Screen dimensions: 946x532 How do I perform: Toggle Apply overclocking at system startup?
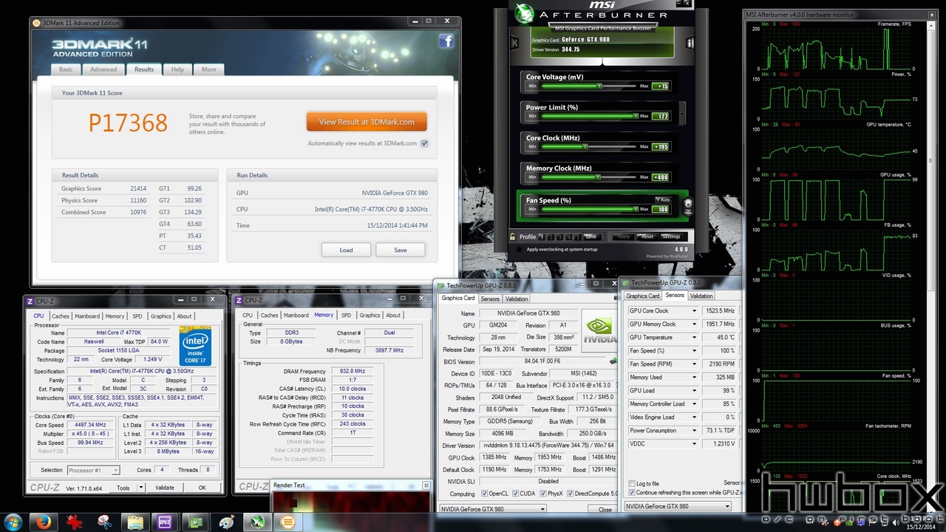pos(519,249)
